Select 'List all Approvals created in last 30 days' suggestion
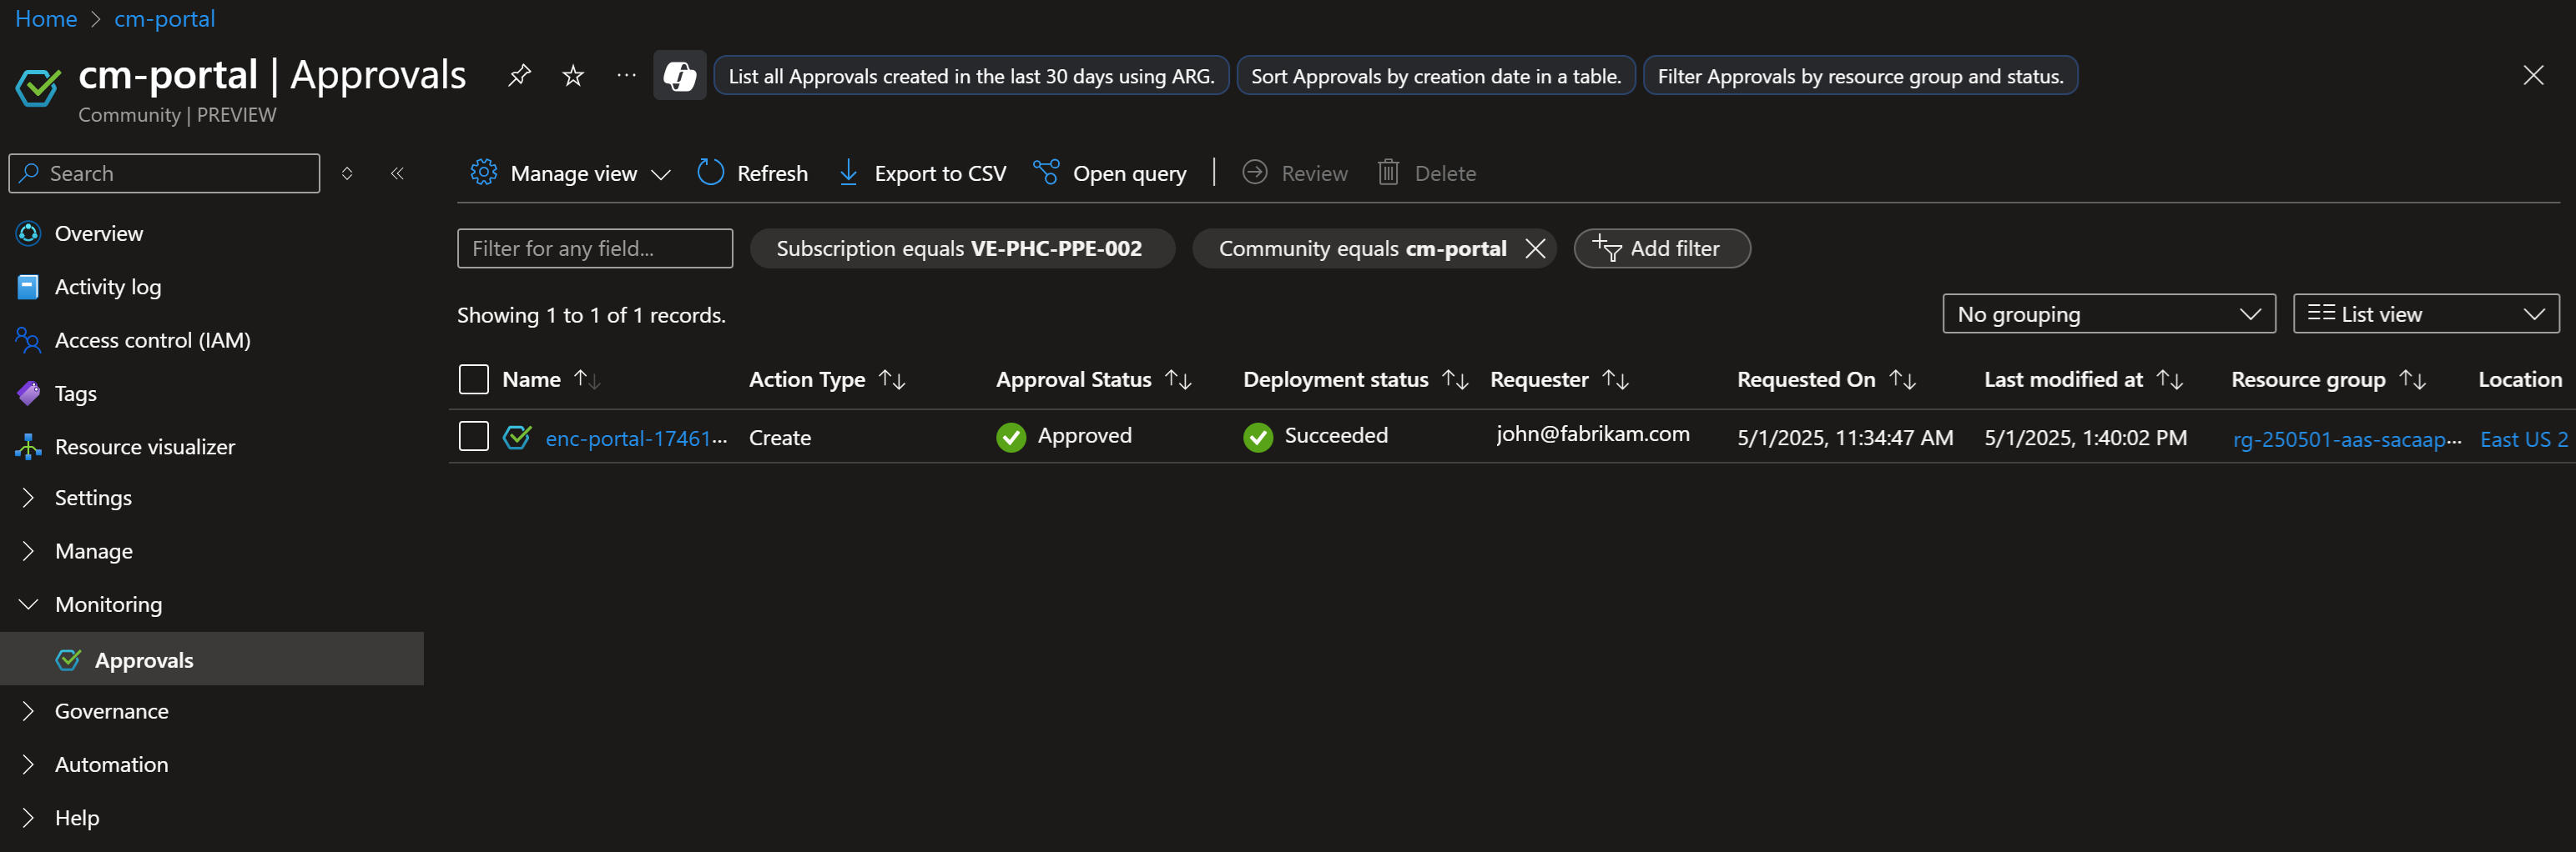This screenshot has height=852, width=2576. [971, 76]
